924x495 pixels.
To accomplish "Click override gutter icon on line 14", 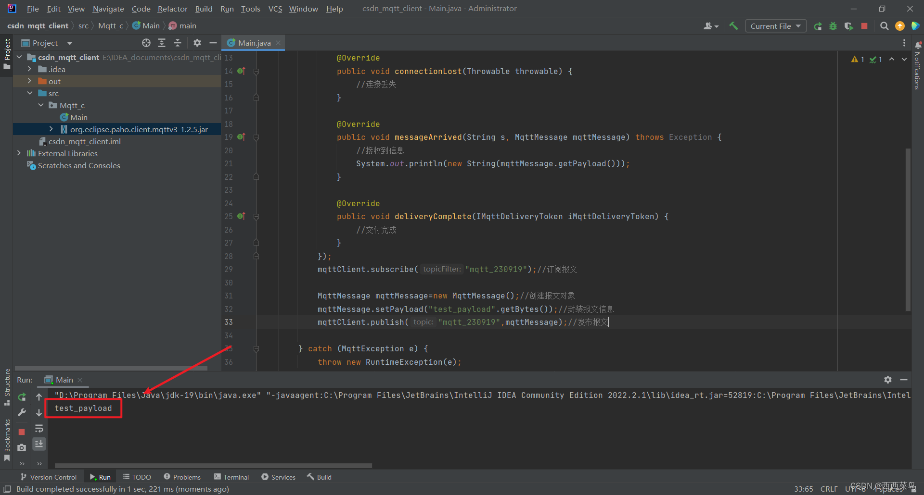I will click(x=242, y=71).
